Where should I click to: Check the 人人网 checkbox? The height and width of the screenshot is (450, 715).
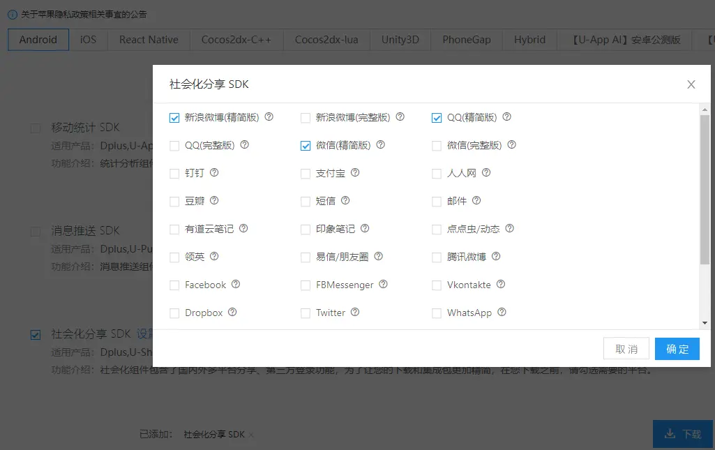[x=437, y=173]
